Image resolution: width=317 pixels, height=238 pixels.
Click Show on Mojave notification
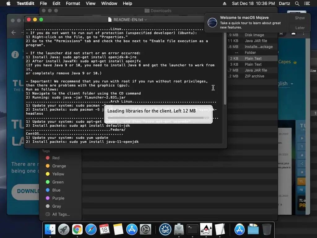coord(300,18)
